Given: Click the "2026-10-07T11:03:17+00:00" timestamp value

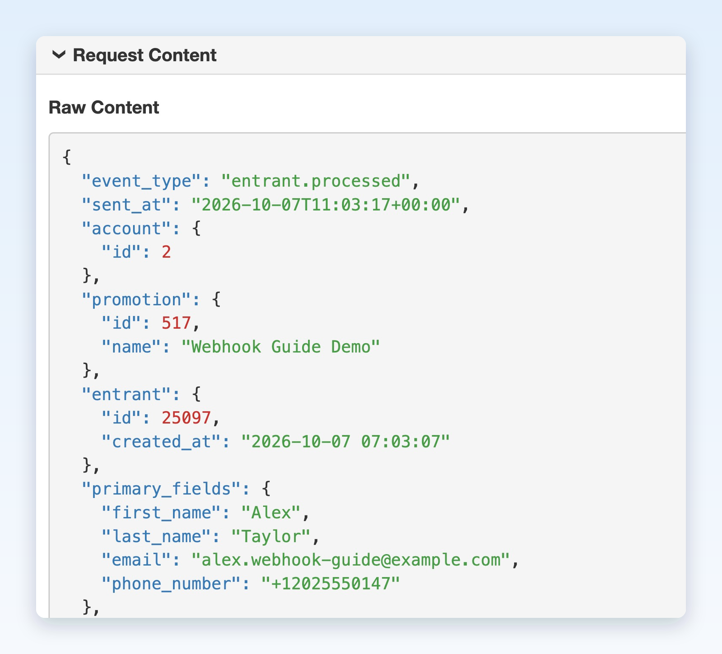Looking at the screenshot, I should pos(326,205).
